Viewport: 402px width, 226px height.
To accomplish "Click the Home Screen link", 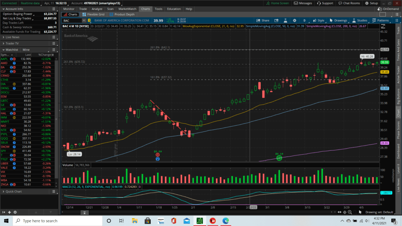I will [x=278, y=3].
